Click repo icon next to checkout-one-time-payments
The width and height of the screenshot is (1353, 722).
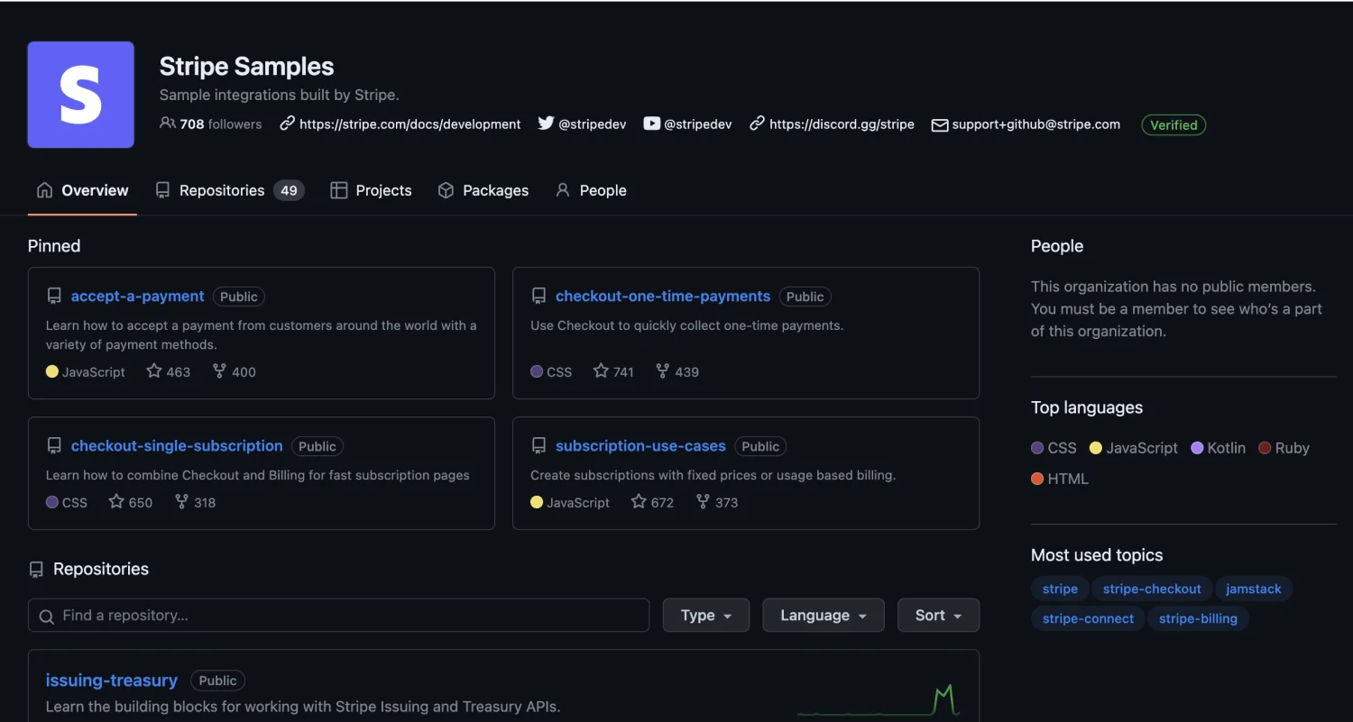pos(538,296)
